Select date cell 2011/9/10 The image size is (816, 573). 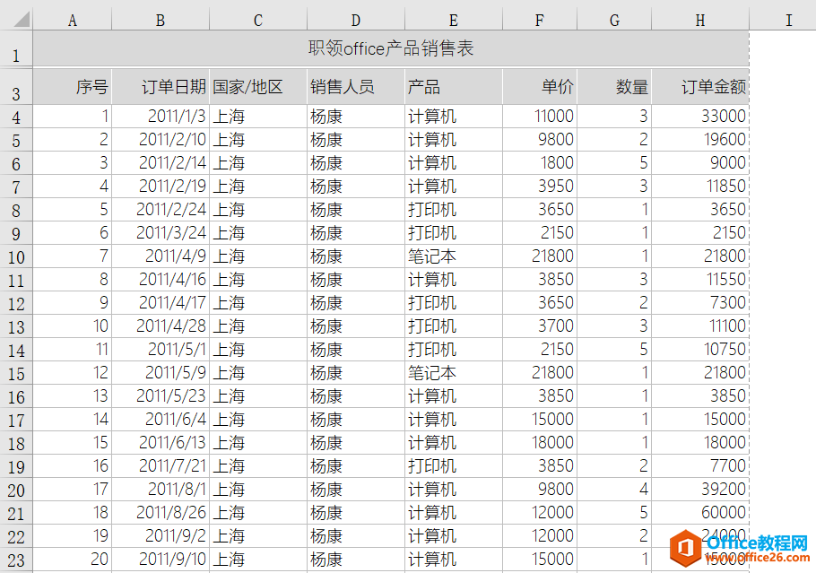(x=161, y=560)
